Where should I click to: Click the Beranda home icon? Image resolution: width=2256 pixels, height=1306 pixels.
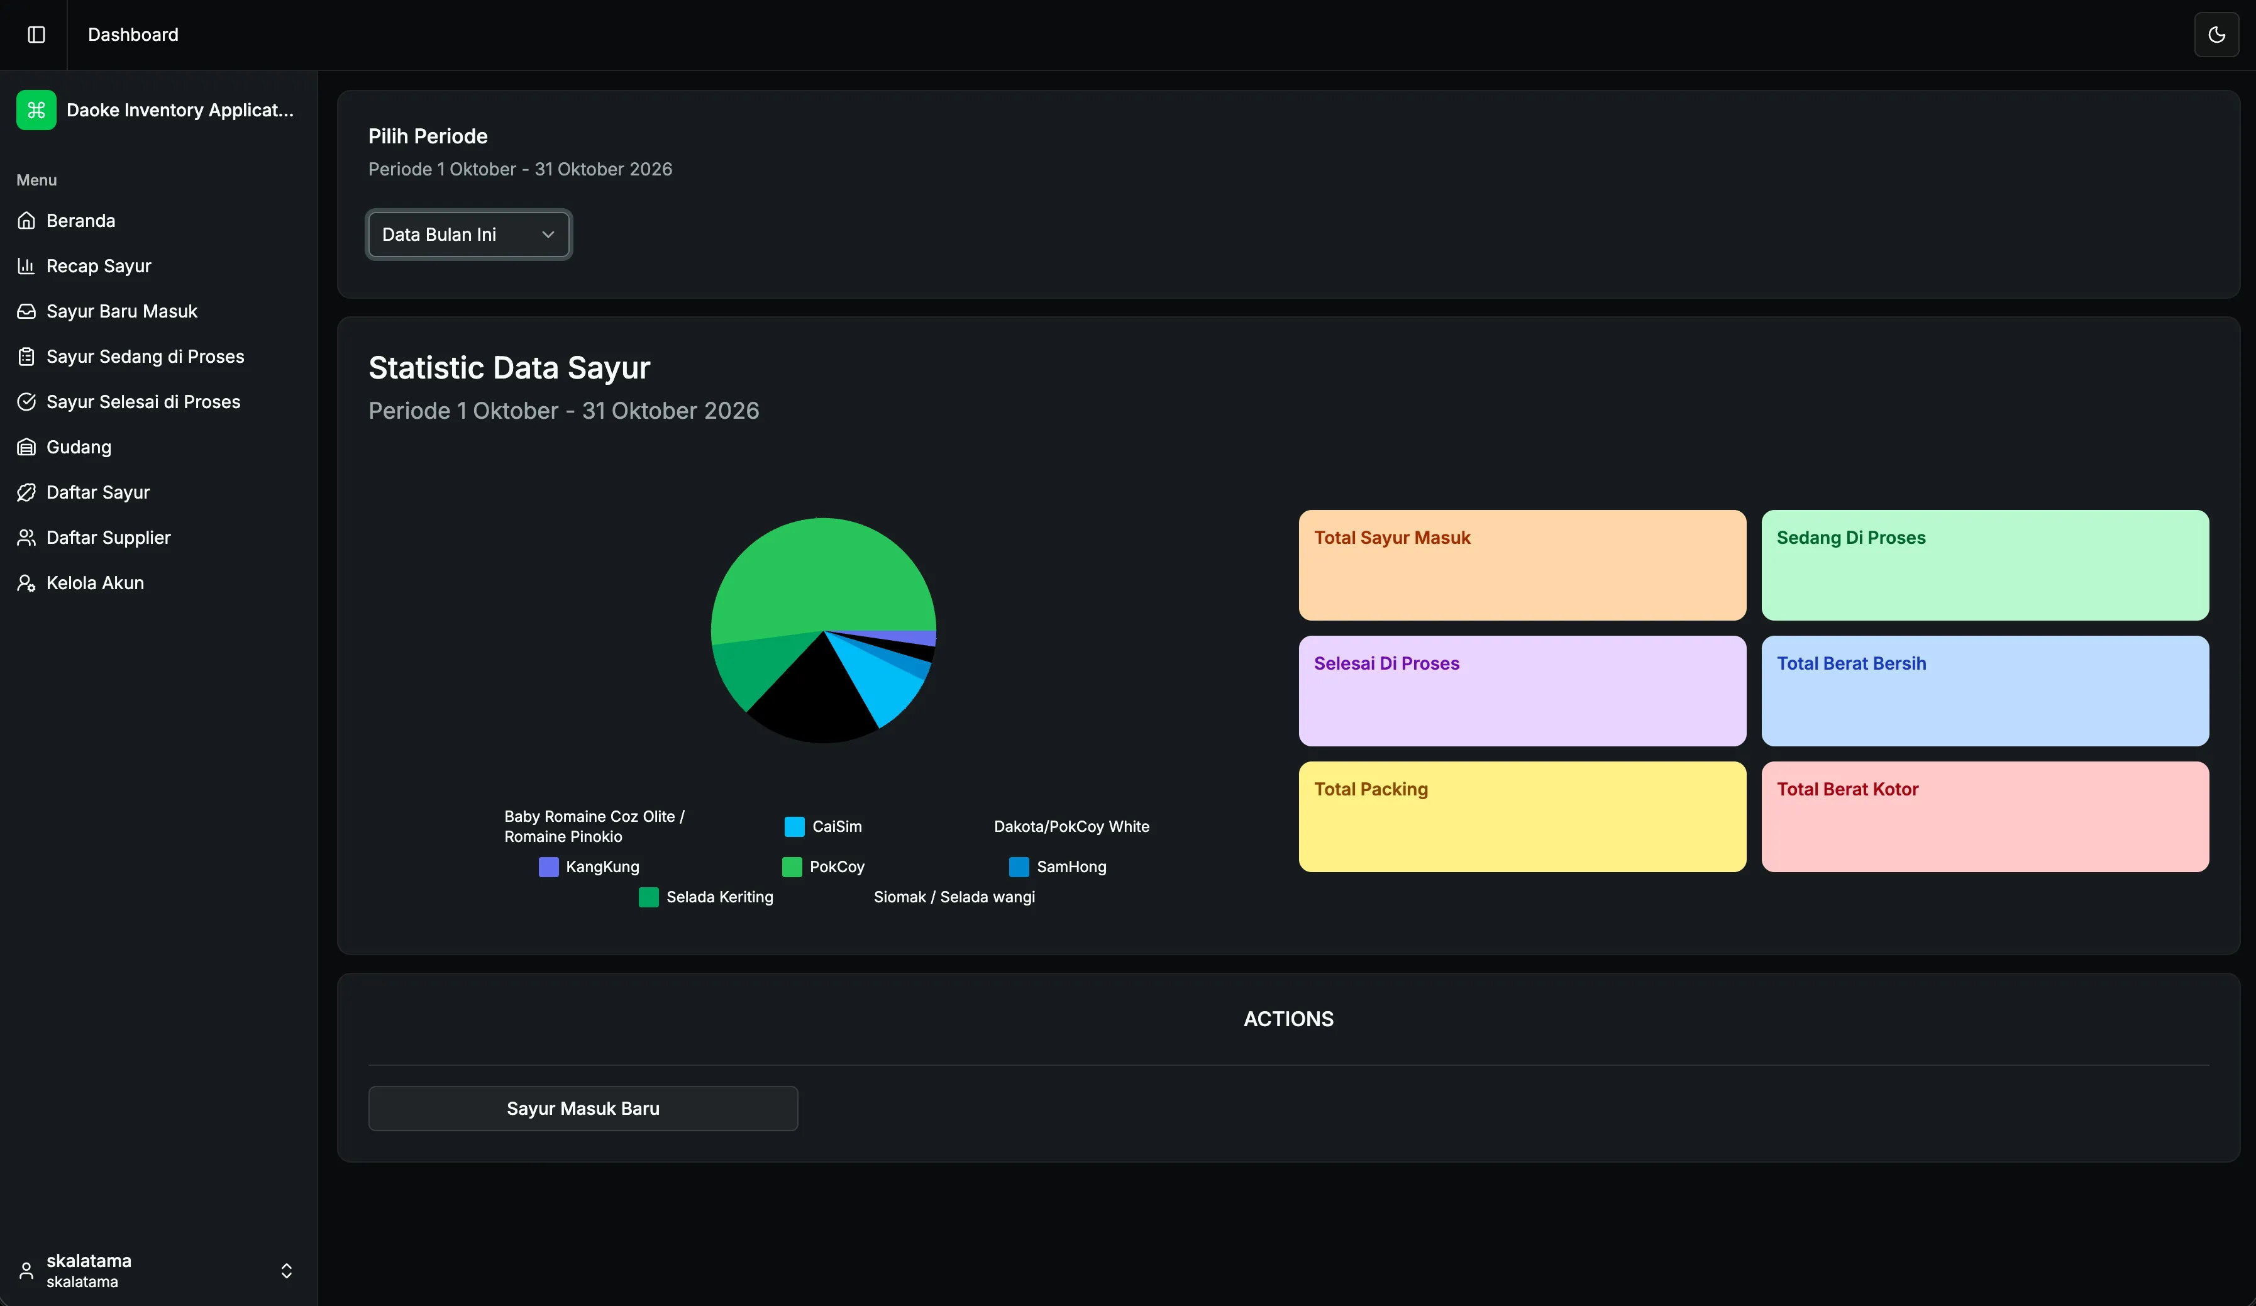click(27, 220)
